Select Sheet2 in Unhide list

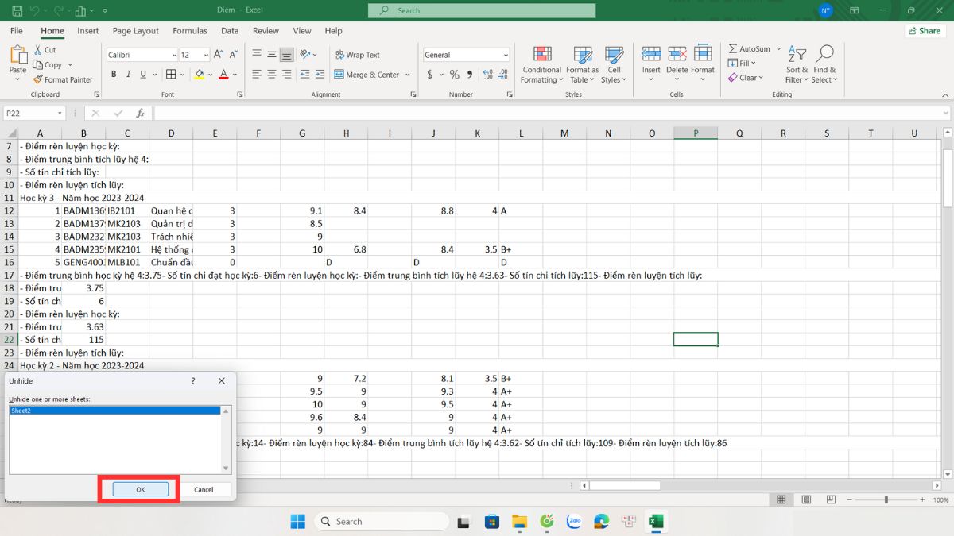coord(114,411)
